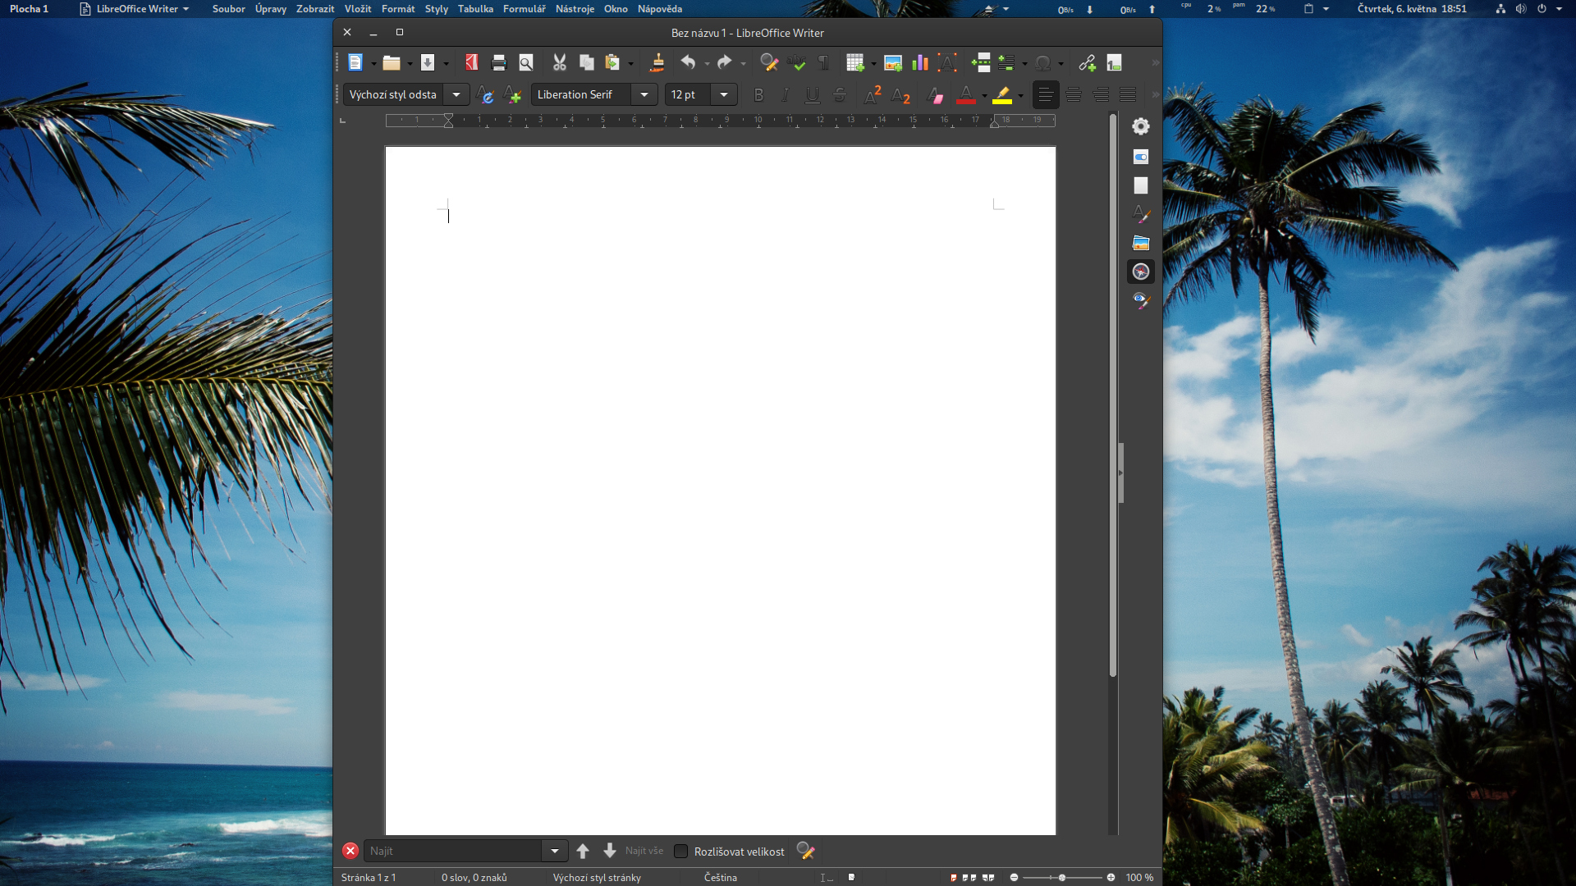The width and height of the screenshot is (1576, 886).
Task: Insert a page break
Action: pos(981,62)
